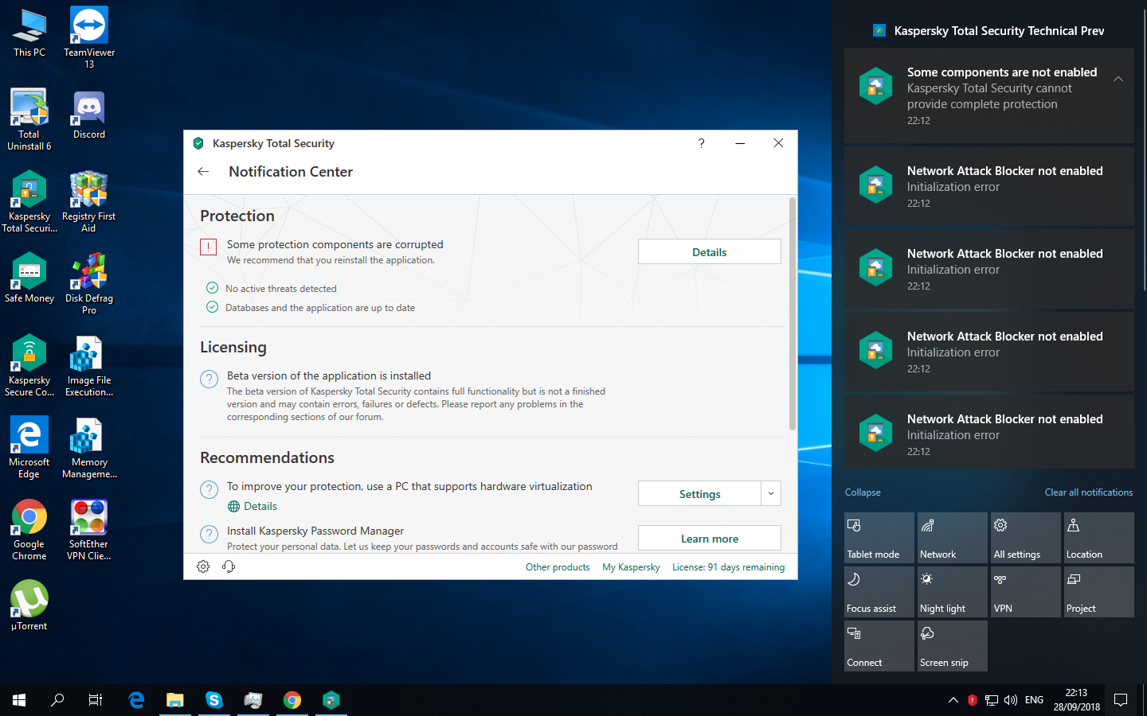Expand the Settings button dropdown arrow
The width and height of the screenshot is (1147, 716).
[771, 493]
